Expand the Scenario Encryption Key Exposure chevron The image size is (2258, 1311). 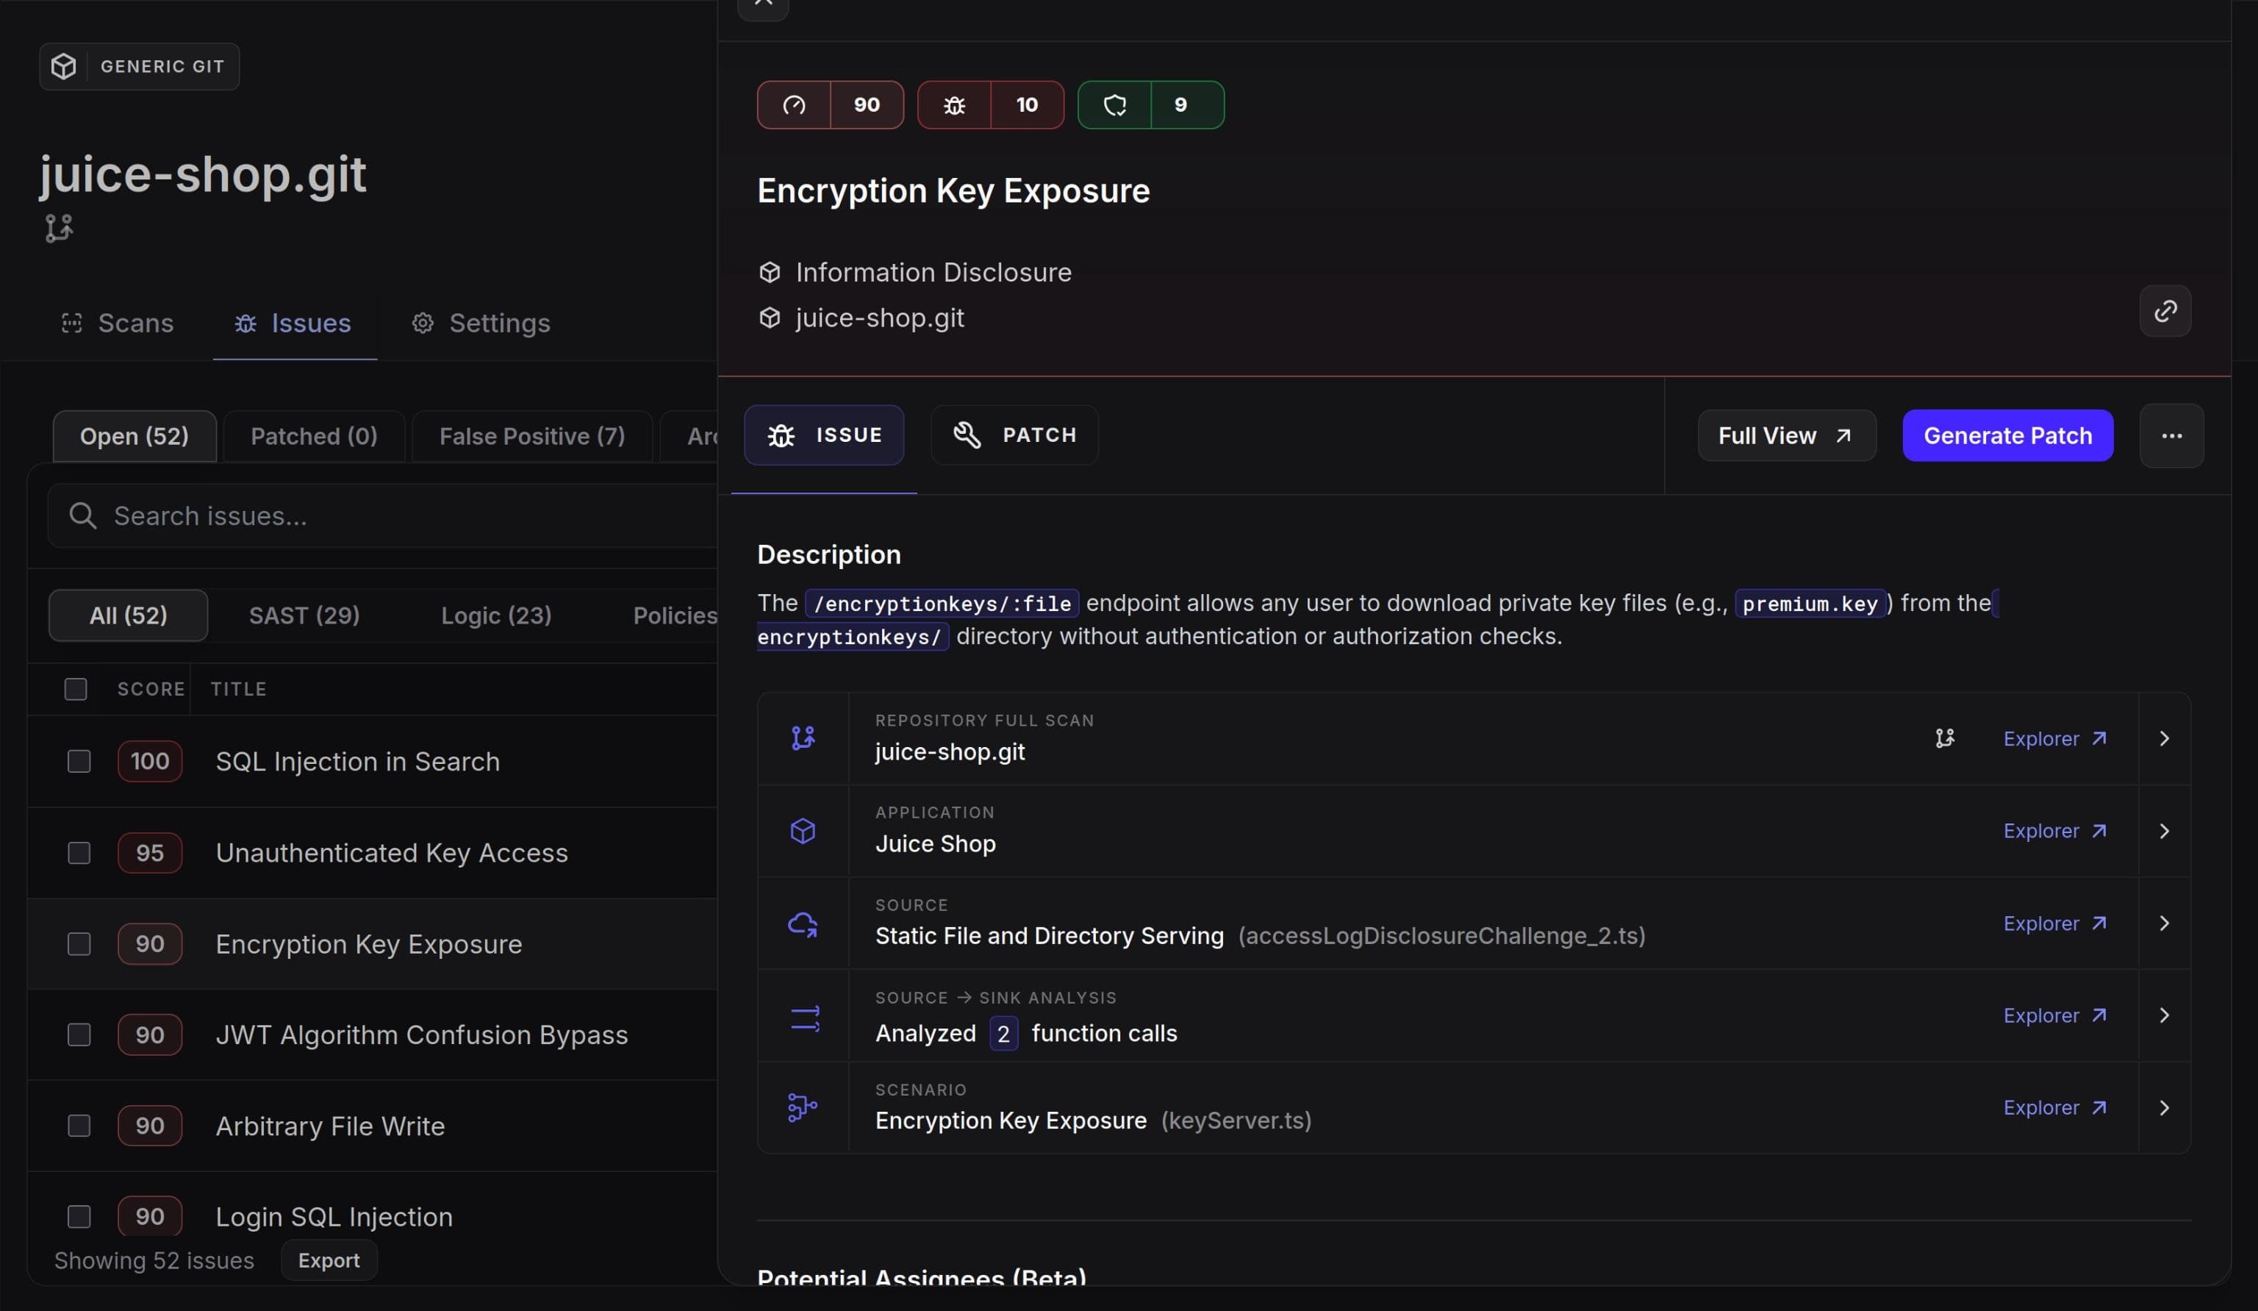point(2164,1107)
